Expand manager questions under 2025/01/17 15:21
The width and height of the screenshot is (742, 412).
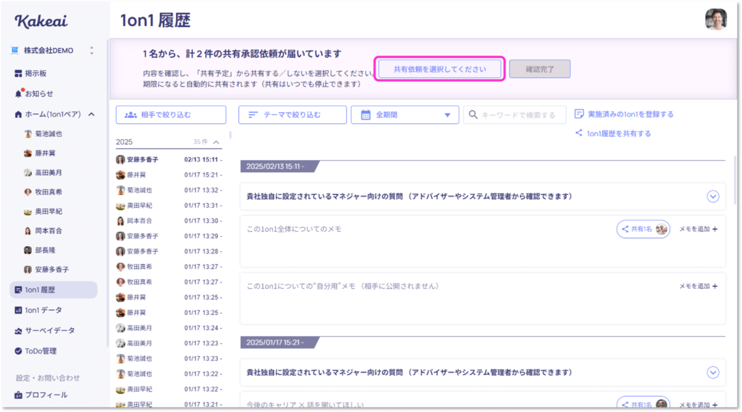tap(713, 372)
